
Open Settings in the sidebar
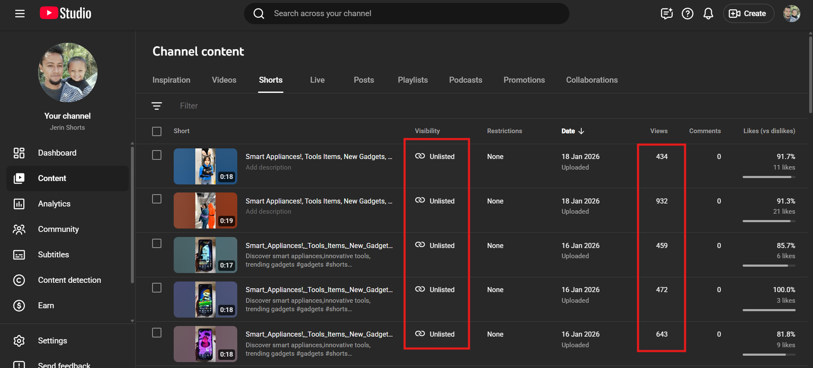tap(53, 341)
